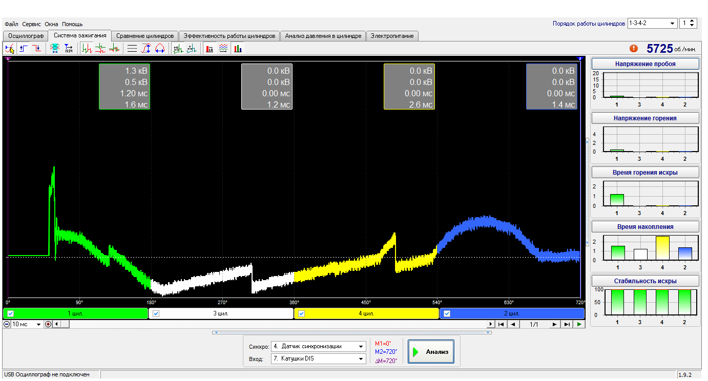This screenshot has height=381, width=708.
Task: Click the teal angle waveform icon
Action: [x=191, y=49]
